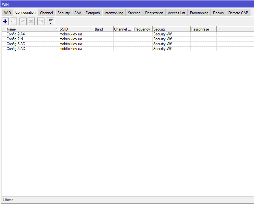Switch to the Channel tab
Screen dimensions: 254x204
click(x=46, y=13)
